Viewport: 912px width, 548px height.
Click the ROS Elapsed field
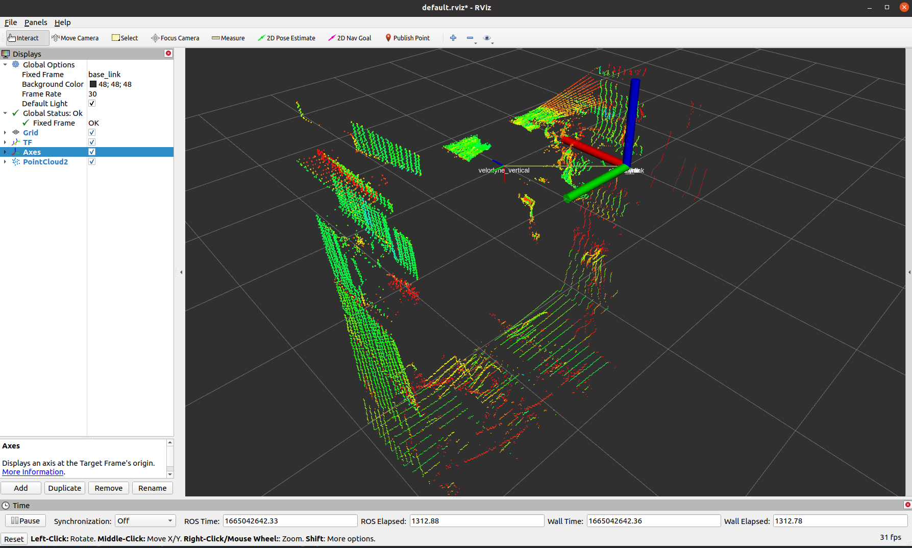click(477, 521)
